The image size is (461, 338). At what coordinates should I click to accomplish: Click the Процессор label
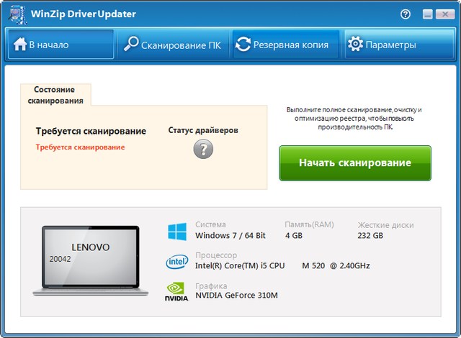point(216,255)
